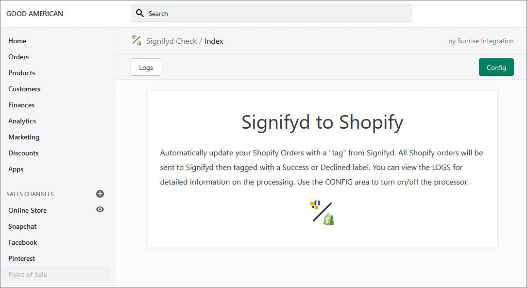View Online Store with the eye icon
The height and width of the screenshot is (288, 527).
click(100, 209)
